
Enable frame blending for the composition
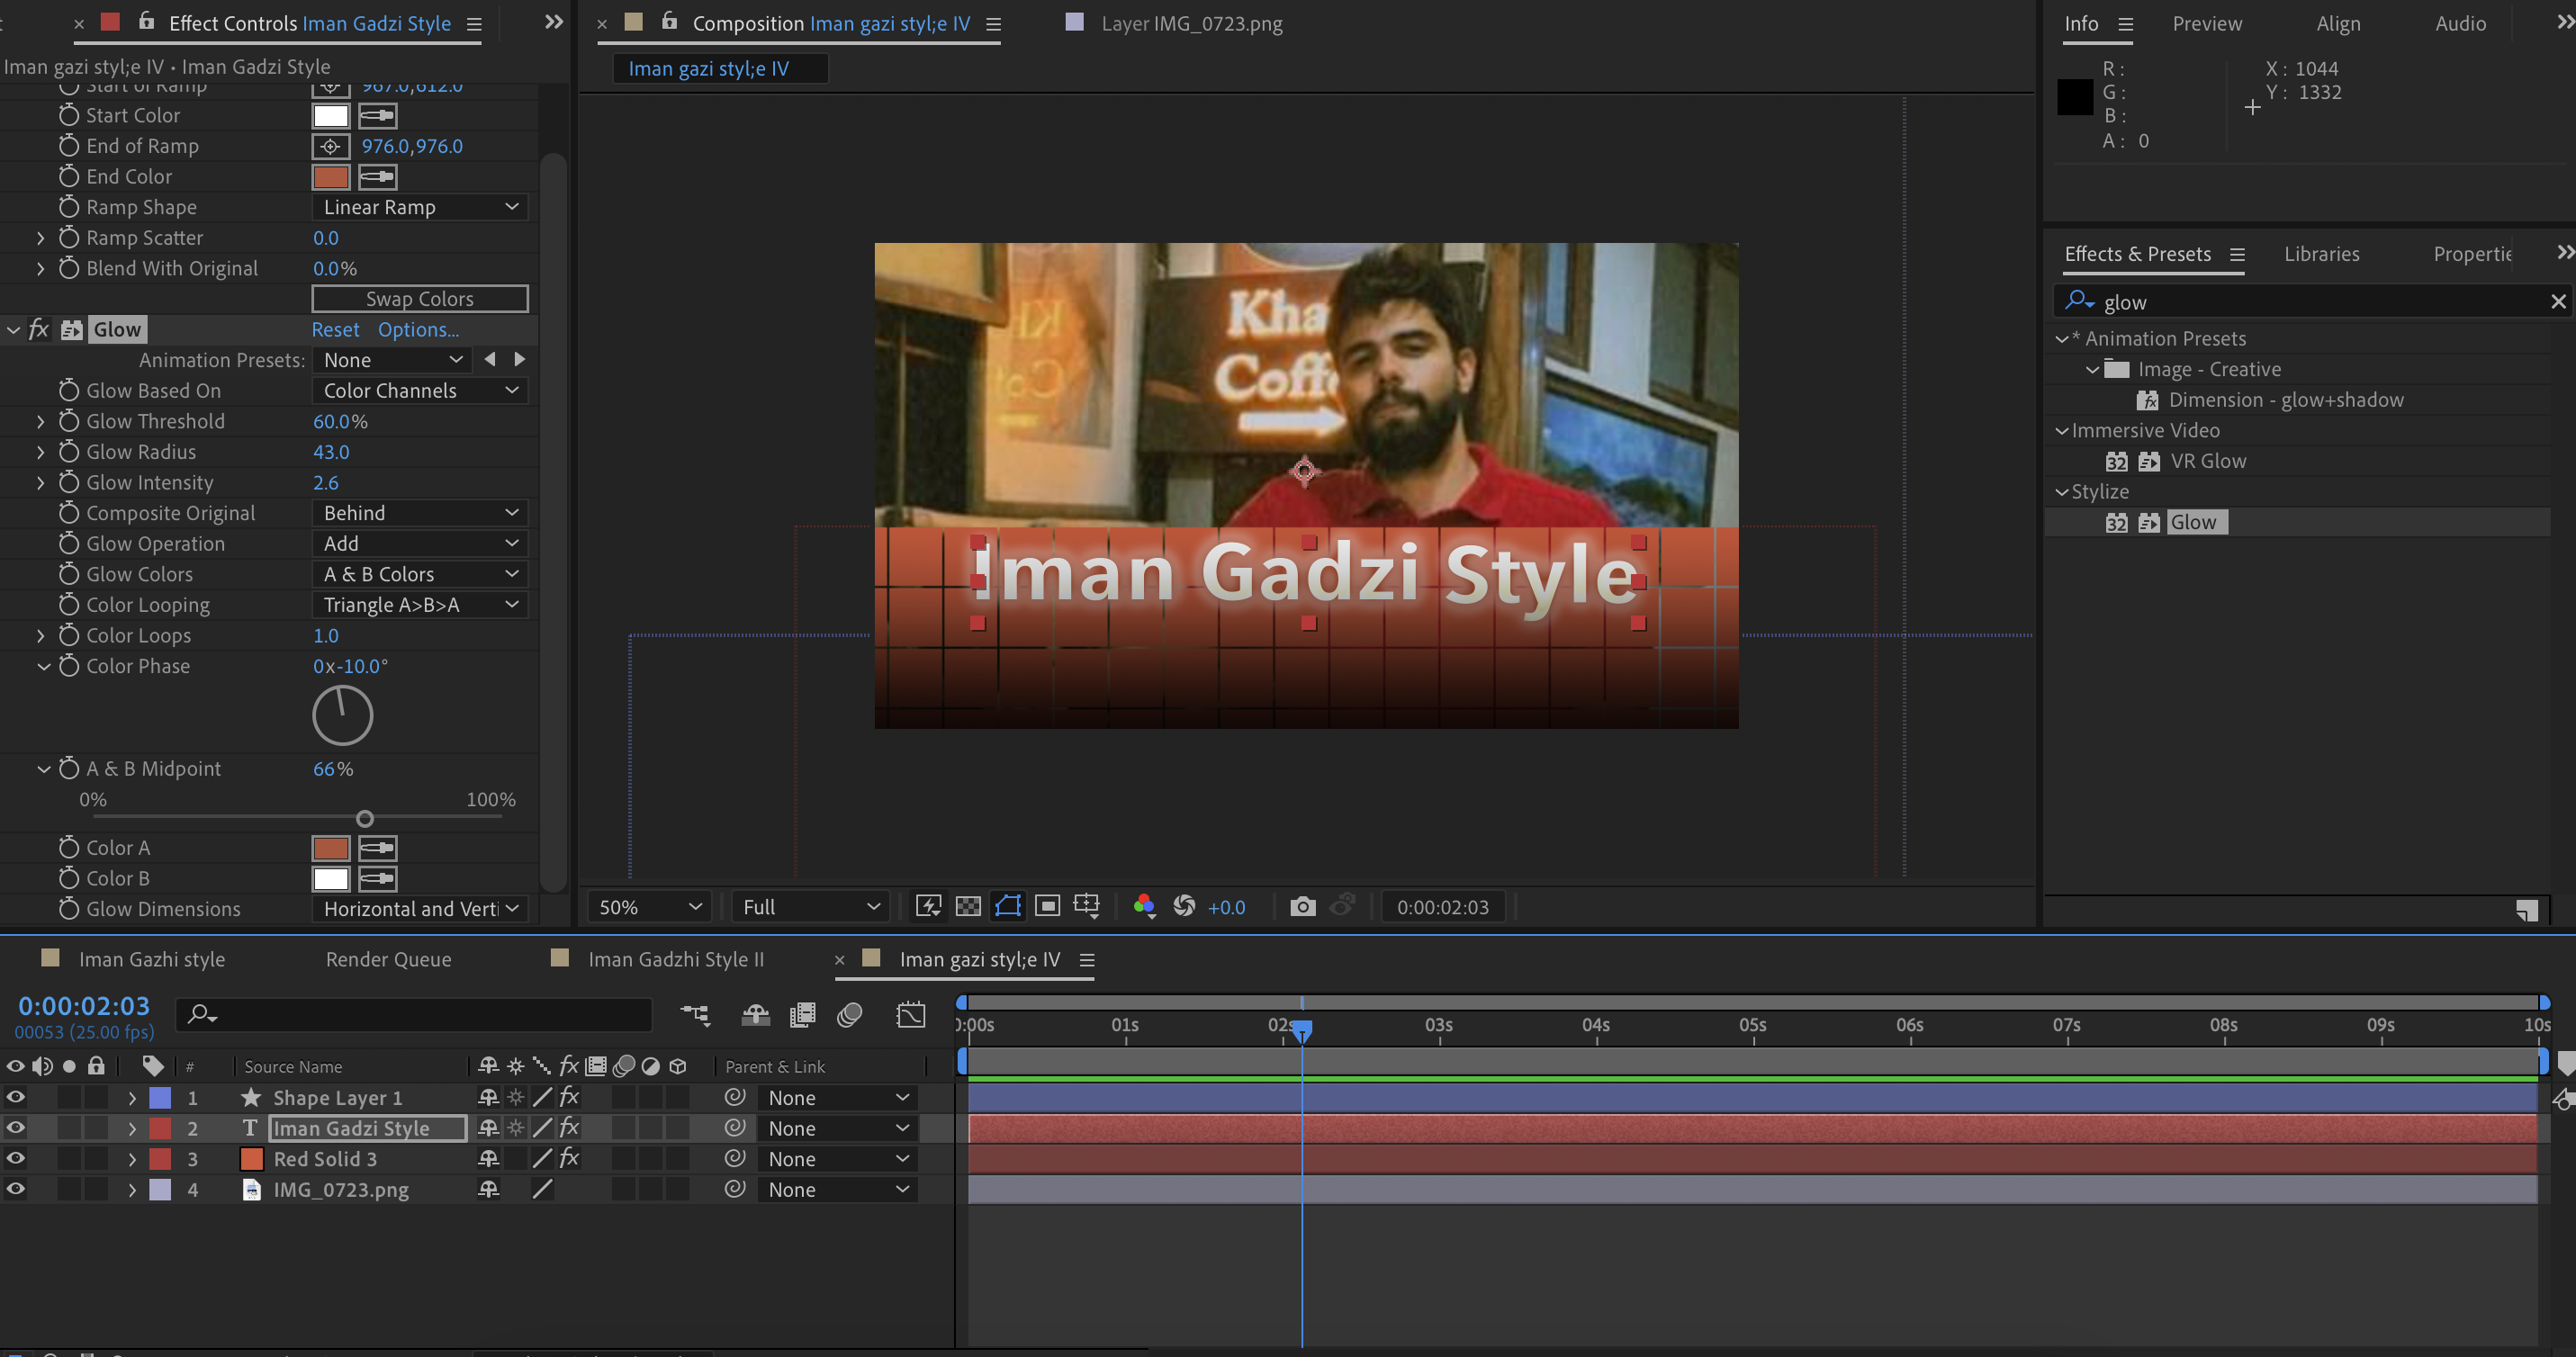[x=802, y=1015]
